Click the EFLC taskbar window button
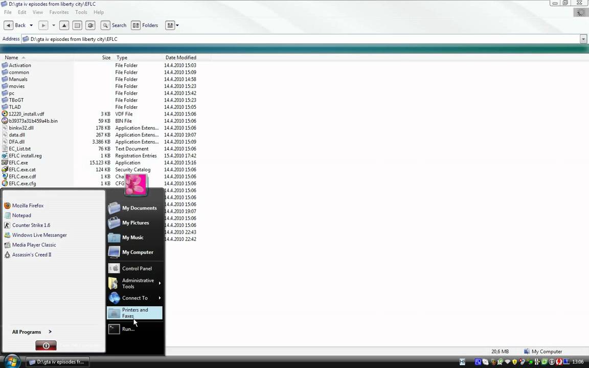This screenshot has height=368, width=589. click(57, 362)
